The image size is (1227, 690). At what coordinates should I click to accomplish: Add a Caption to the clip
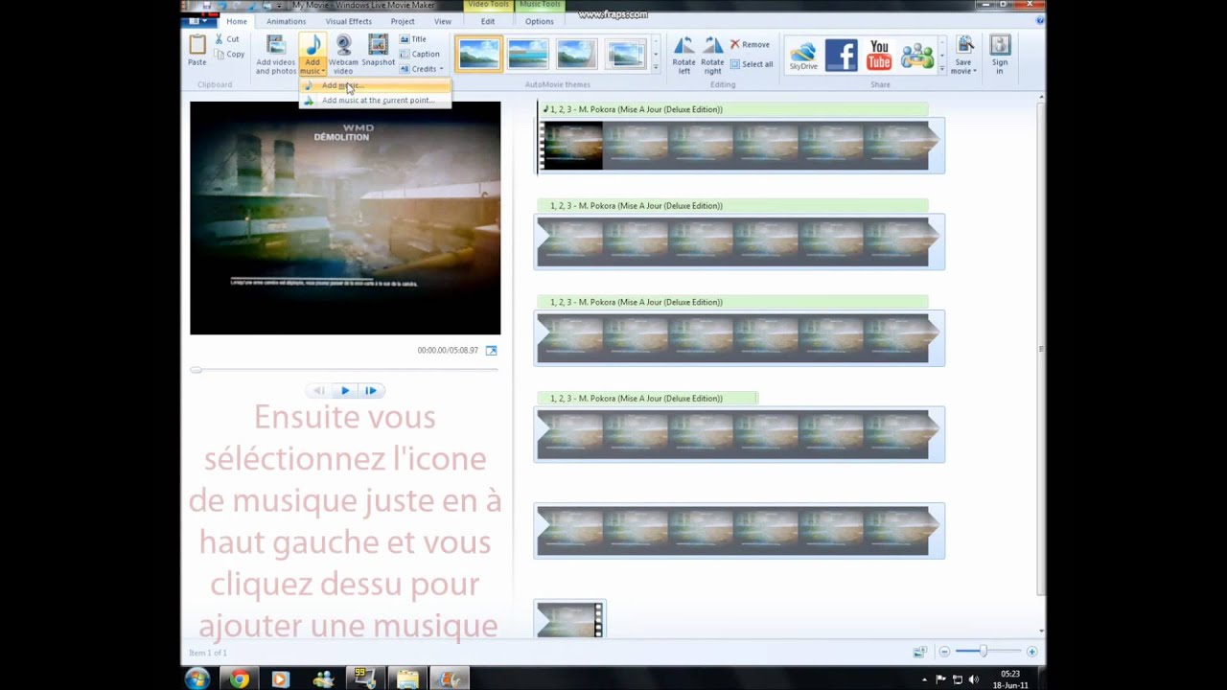420,54
